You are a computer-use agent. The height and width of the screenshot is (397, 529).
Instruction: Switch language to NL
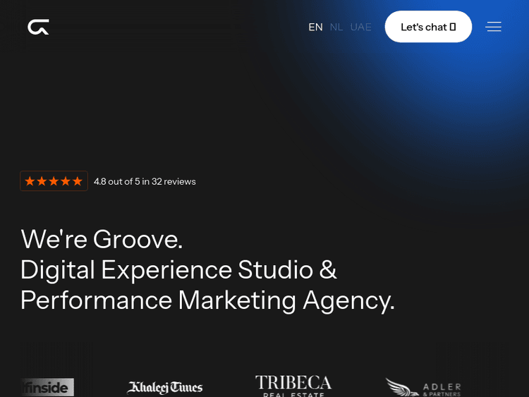click(x=336, y=27)
